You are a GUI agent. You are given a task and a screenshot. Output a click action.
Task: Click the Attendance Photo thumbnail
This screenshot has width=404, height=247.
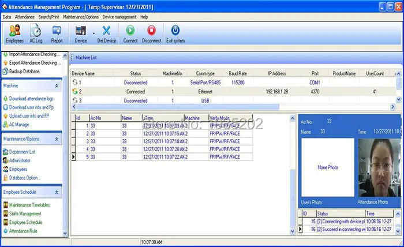[x=380, y=168]
